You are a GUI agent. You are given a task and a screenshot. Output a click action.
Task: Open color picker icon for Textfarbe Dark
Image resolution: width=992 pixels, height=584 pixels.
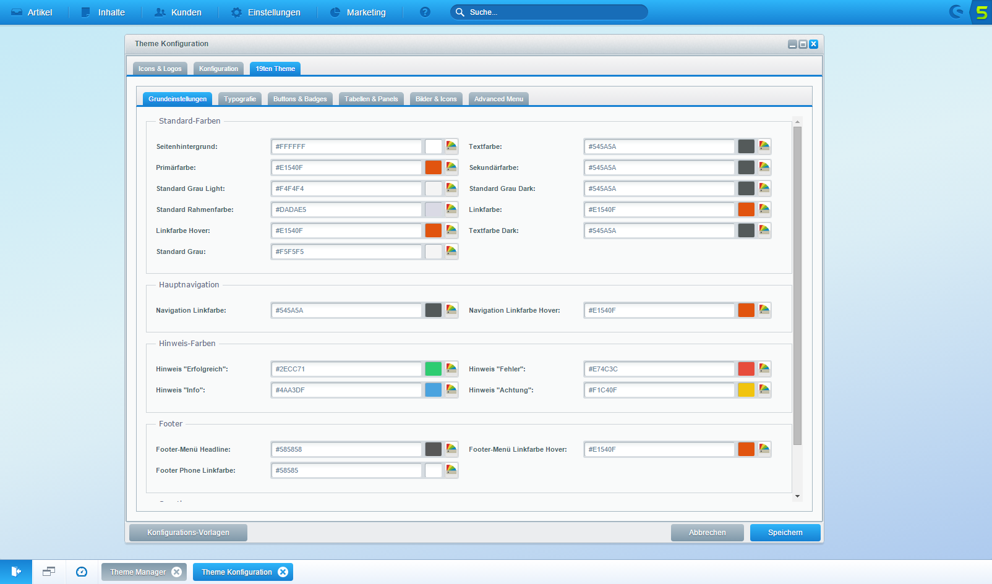[x=764, y=231]
